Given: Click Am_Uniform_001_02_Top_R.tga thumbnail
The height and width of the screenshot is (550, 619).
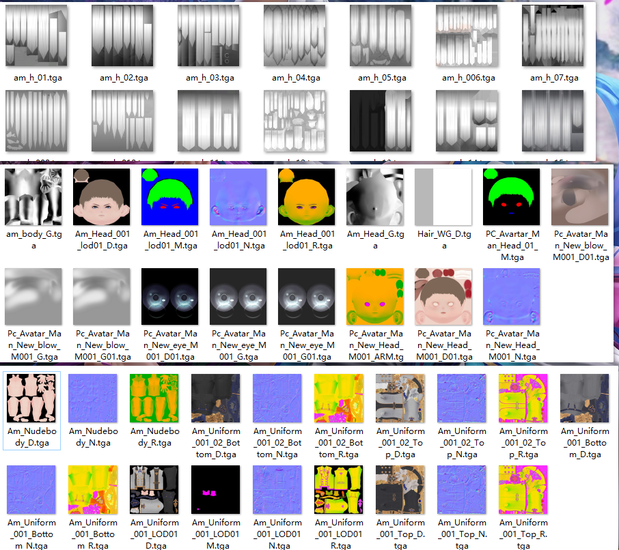Looking at the screenshot, I should click(523, 399).
